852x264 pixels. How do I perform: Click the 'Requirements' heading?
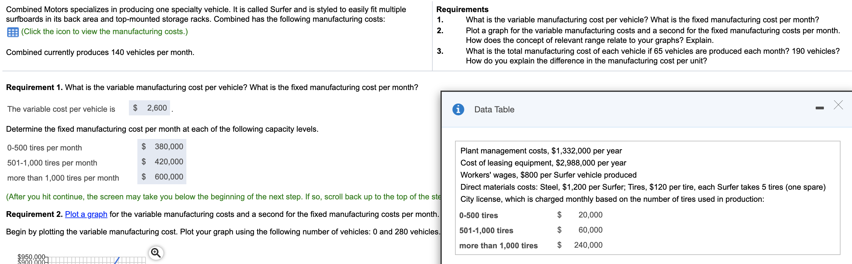tap(462, 9)
